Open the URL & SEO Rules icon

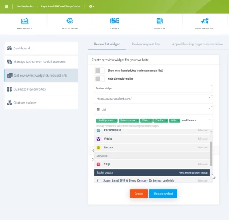(x=70, y=21)
